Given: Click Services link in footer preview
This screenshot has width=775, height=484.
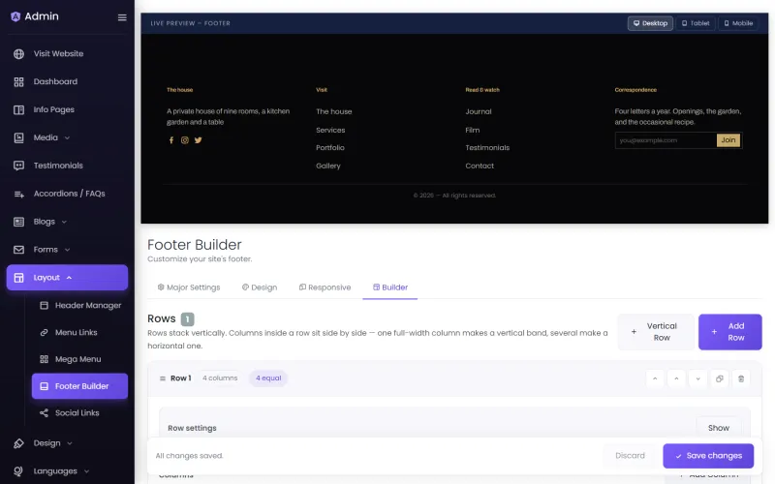Looking at the screenshot, I should pos(330,130).
